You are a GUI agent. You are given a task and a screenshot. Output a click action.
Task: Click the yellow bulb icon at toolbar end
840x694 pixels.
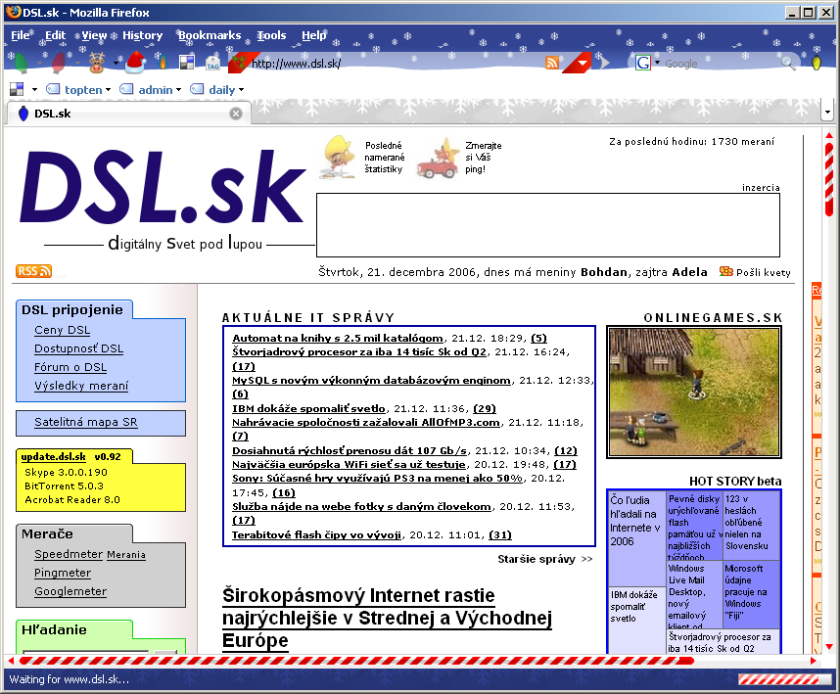816,63
